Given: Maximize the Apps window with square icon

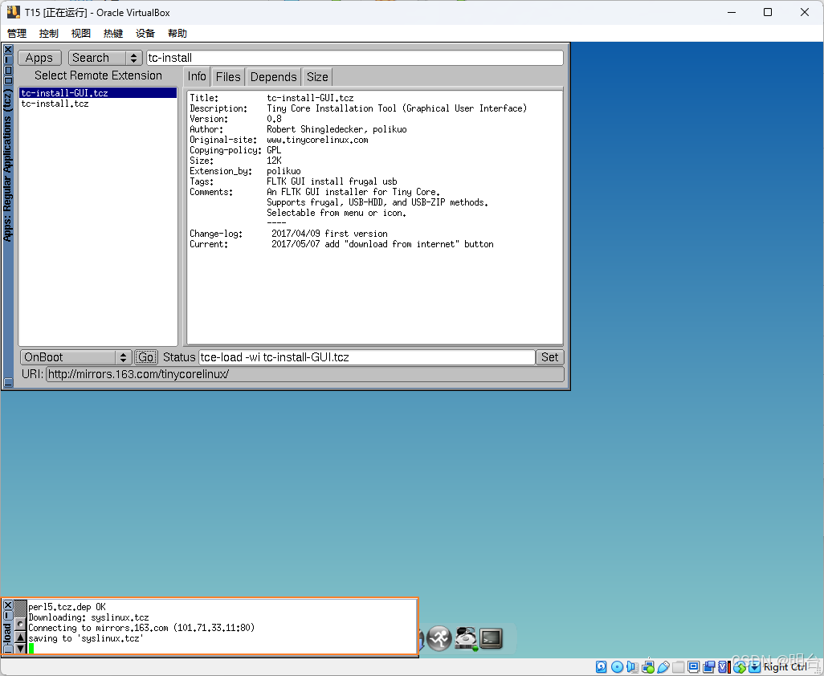Looking at the screenshot, I should (8, 70).
